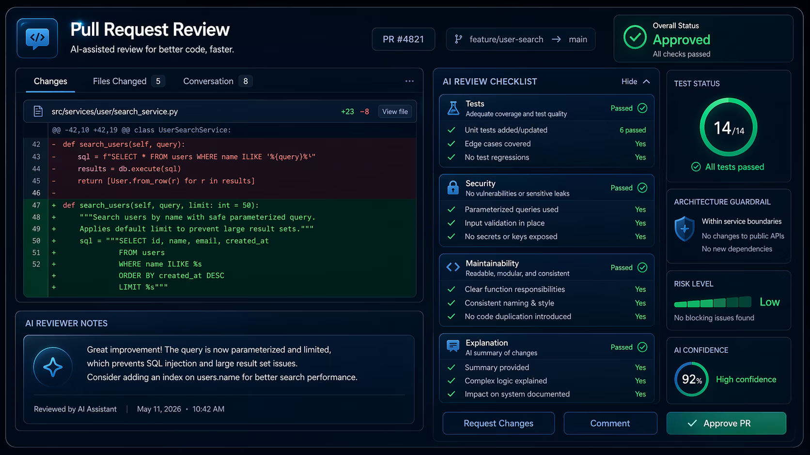The image size is (810, 455).
Task: Click the Overall Status approved checkmark icon
Action: point(635,37)
